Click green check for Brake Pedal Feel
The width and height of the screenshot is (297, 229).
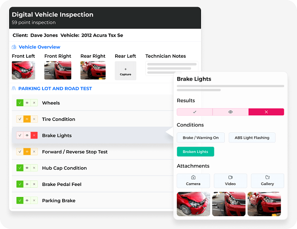point(20,184)
